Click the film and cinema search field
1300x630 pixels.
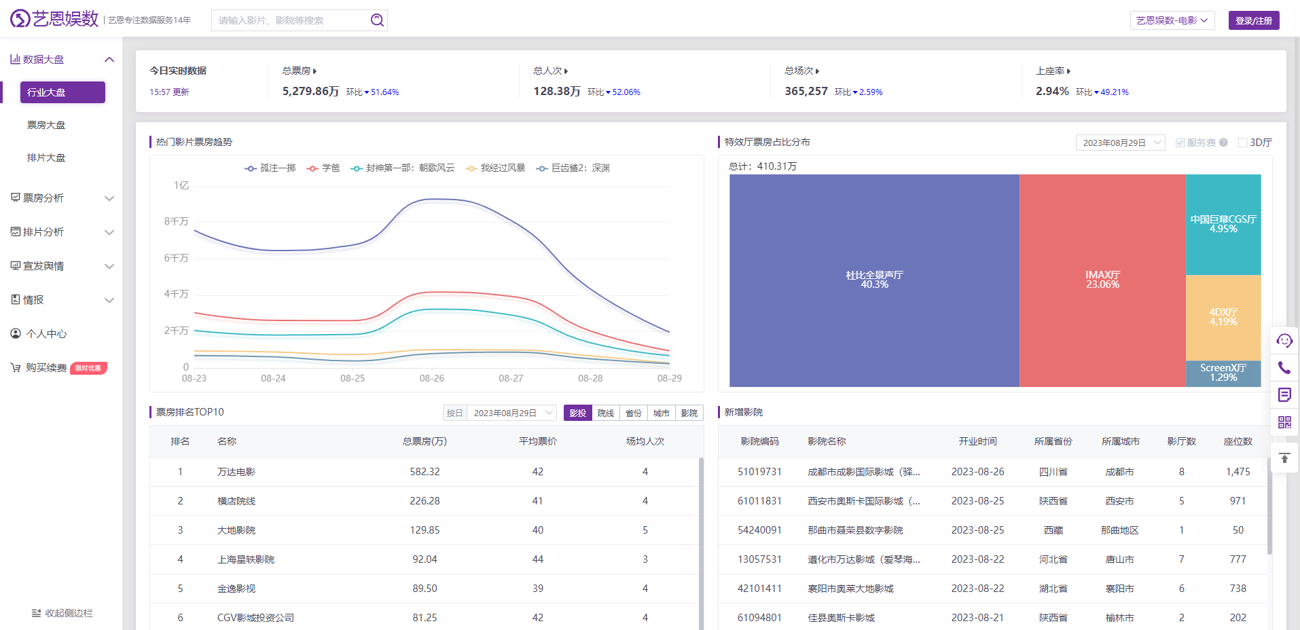coord(292,20)
